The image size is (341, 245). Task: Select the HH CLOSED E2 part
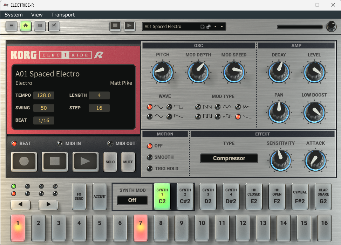(254, 197)
